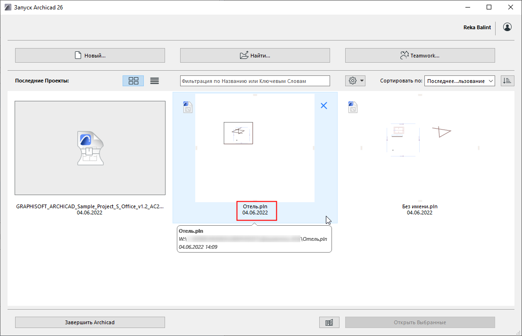Select the Sample Project S Office thumbnail
Viewport: 522px width, 336px height.
(90, 148)
